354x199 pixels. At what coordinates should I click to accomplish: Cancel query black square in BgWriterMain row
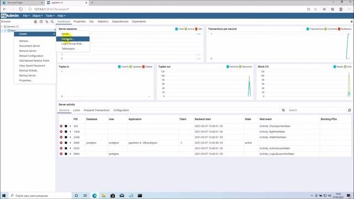click(x=66, y=132)
